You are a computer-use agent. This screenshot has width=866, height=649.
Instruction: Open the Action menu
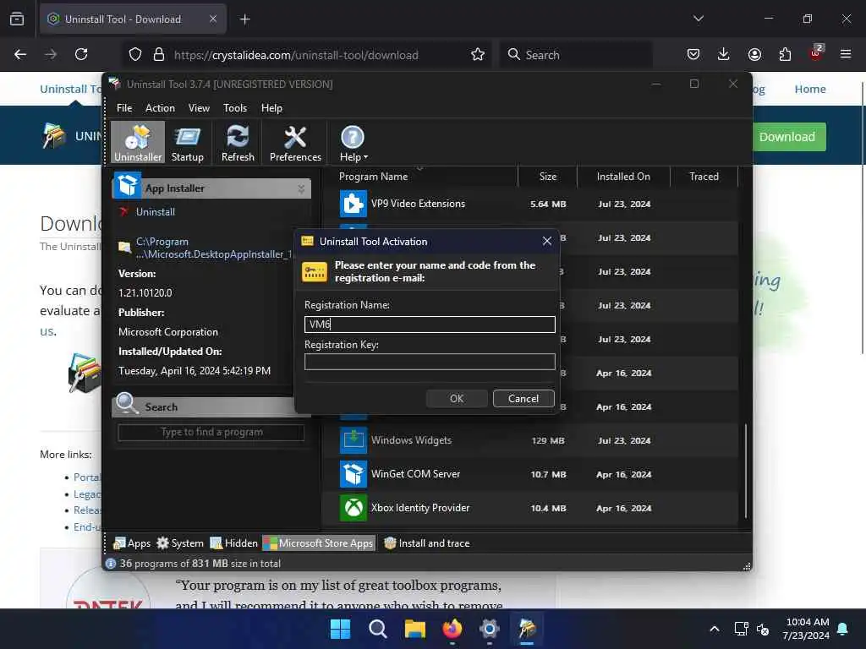pyautogui.click(x=160, y=108)
